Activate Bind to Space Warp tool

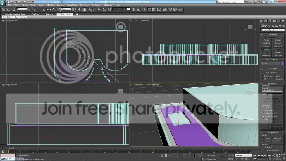tap(13, 10)
